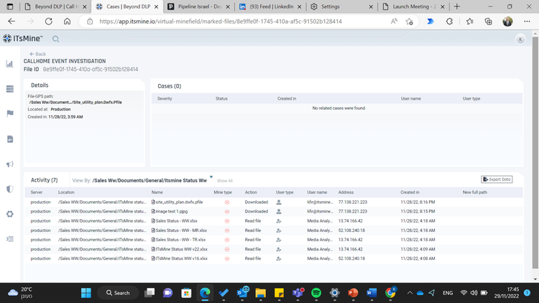Viewport: 539px width, 303px height.
Task: Click the magnifier search icon beside ITsMine logo
Action: pos(55,39)
